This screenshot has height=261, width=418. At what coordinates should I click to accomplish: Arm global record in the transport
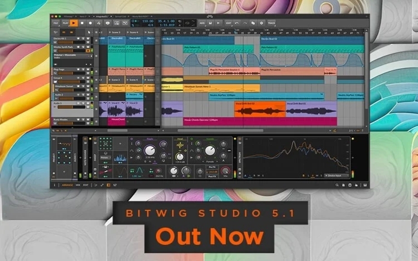(x=90, y=23)
